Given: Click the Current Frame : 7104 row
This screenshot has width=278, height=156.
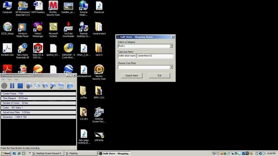Looking at the screenshot, I should (x=39, y=94).
